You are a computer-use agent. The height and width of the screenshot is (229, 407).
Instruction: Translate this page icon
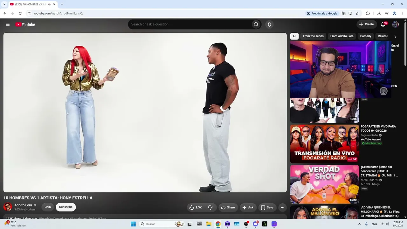click(343, 13)
